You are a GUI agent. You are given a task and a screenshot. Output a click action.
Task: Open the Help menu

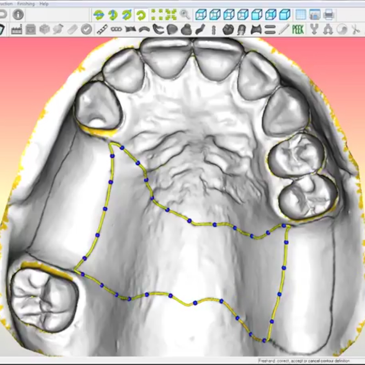(44, 3)
